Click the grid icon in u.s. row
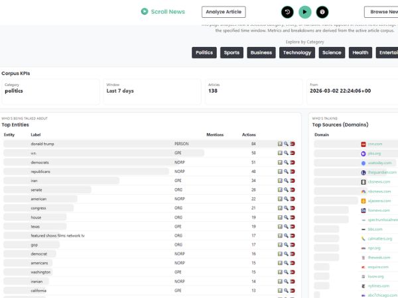The width and height of the screenshot is (398, 298). [x=280, y=153]
